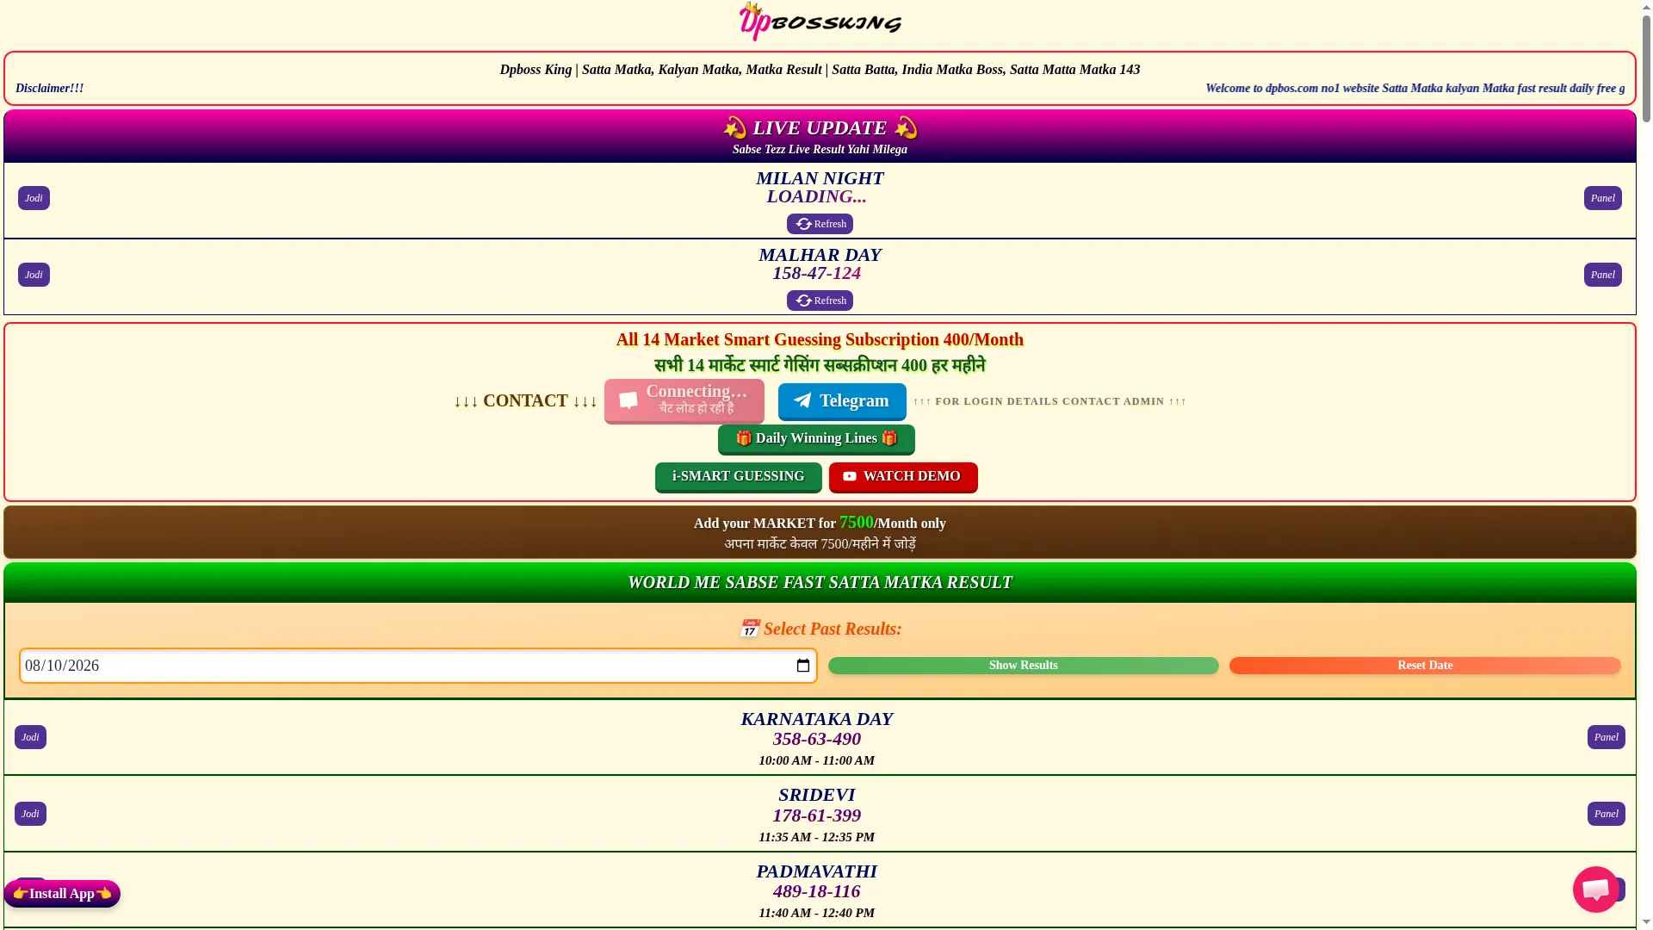Open Panel chart for Sridevi

tap(1606, 814)
